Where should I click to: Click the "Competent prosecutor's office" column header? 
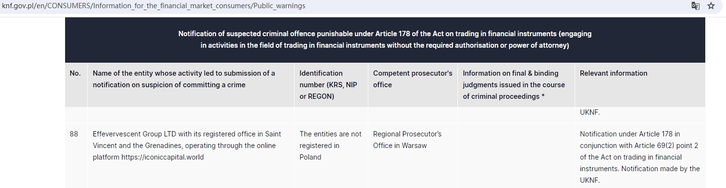pos(413,79)
